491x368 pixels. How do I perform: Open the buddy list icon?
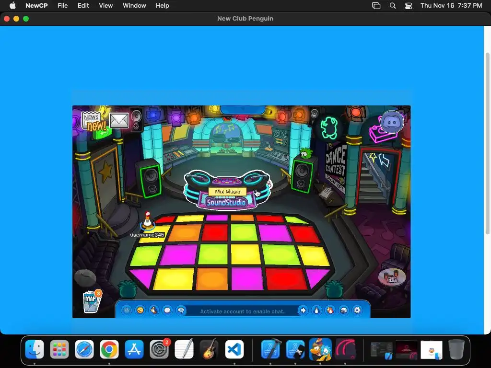click(x=330, y=310)
